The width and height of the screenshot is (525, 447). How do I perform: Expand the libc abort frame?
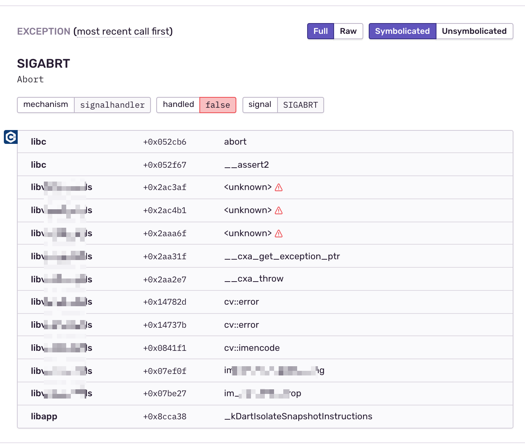point(265,142)
